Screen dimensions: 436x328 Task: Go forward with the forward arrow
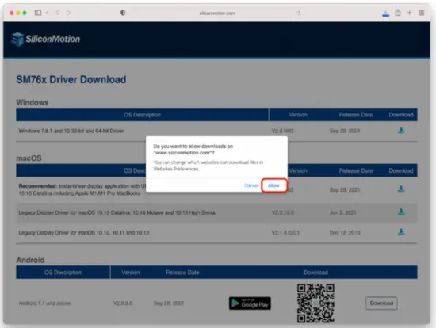[69, 13]
